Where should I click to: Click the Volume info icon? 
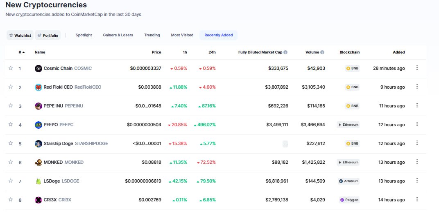click(322, 52)
